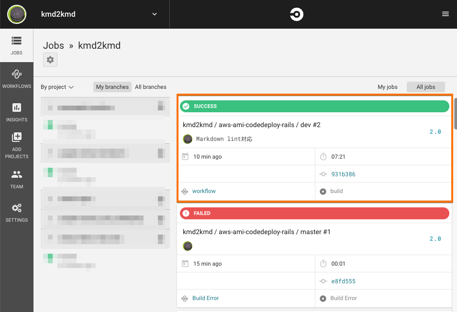Open SETTINGS from the sidebar
Screen dimensions: 457x312
pos(16,213)
